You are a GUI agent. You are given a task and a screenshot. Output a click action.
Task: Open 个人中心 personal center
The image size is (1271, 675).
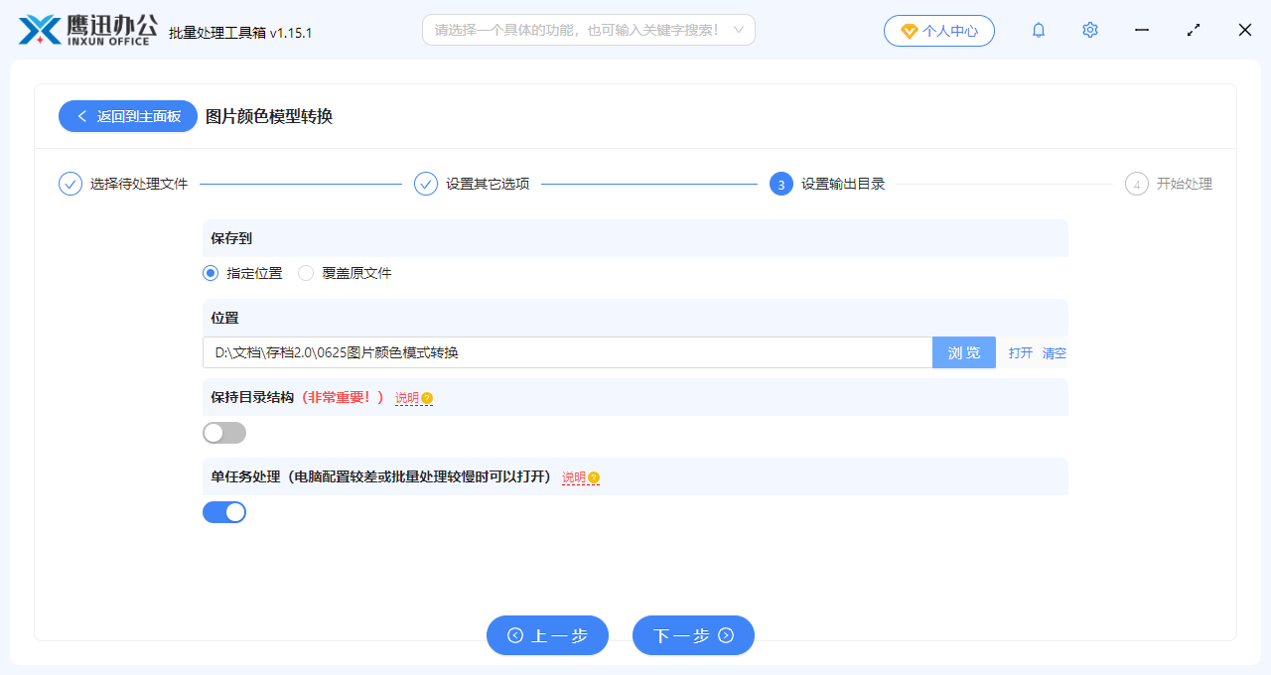[939, 31]
